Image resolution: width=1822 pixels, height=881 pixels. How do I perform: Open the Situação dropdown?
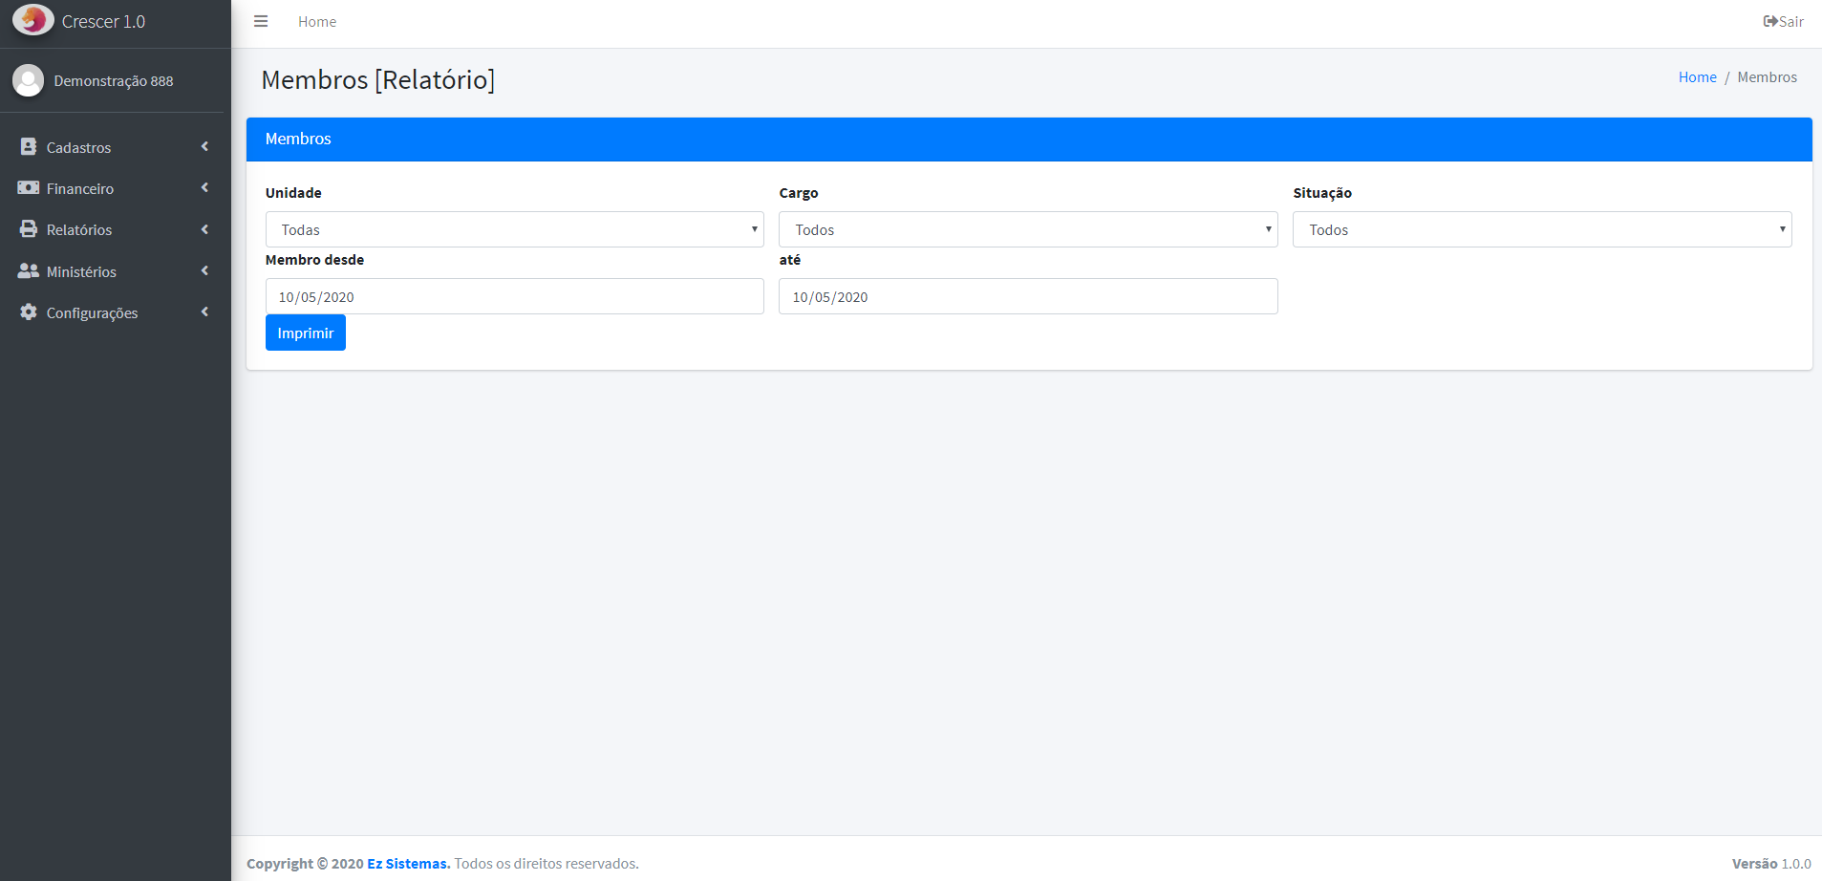click(x=1541, y=229)
